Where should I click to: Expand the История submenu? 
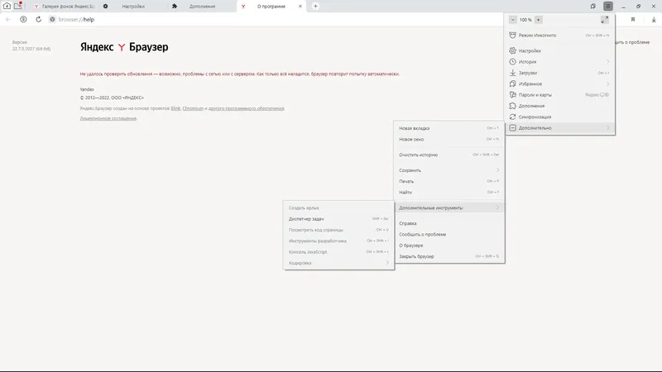[560, 61]
